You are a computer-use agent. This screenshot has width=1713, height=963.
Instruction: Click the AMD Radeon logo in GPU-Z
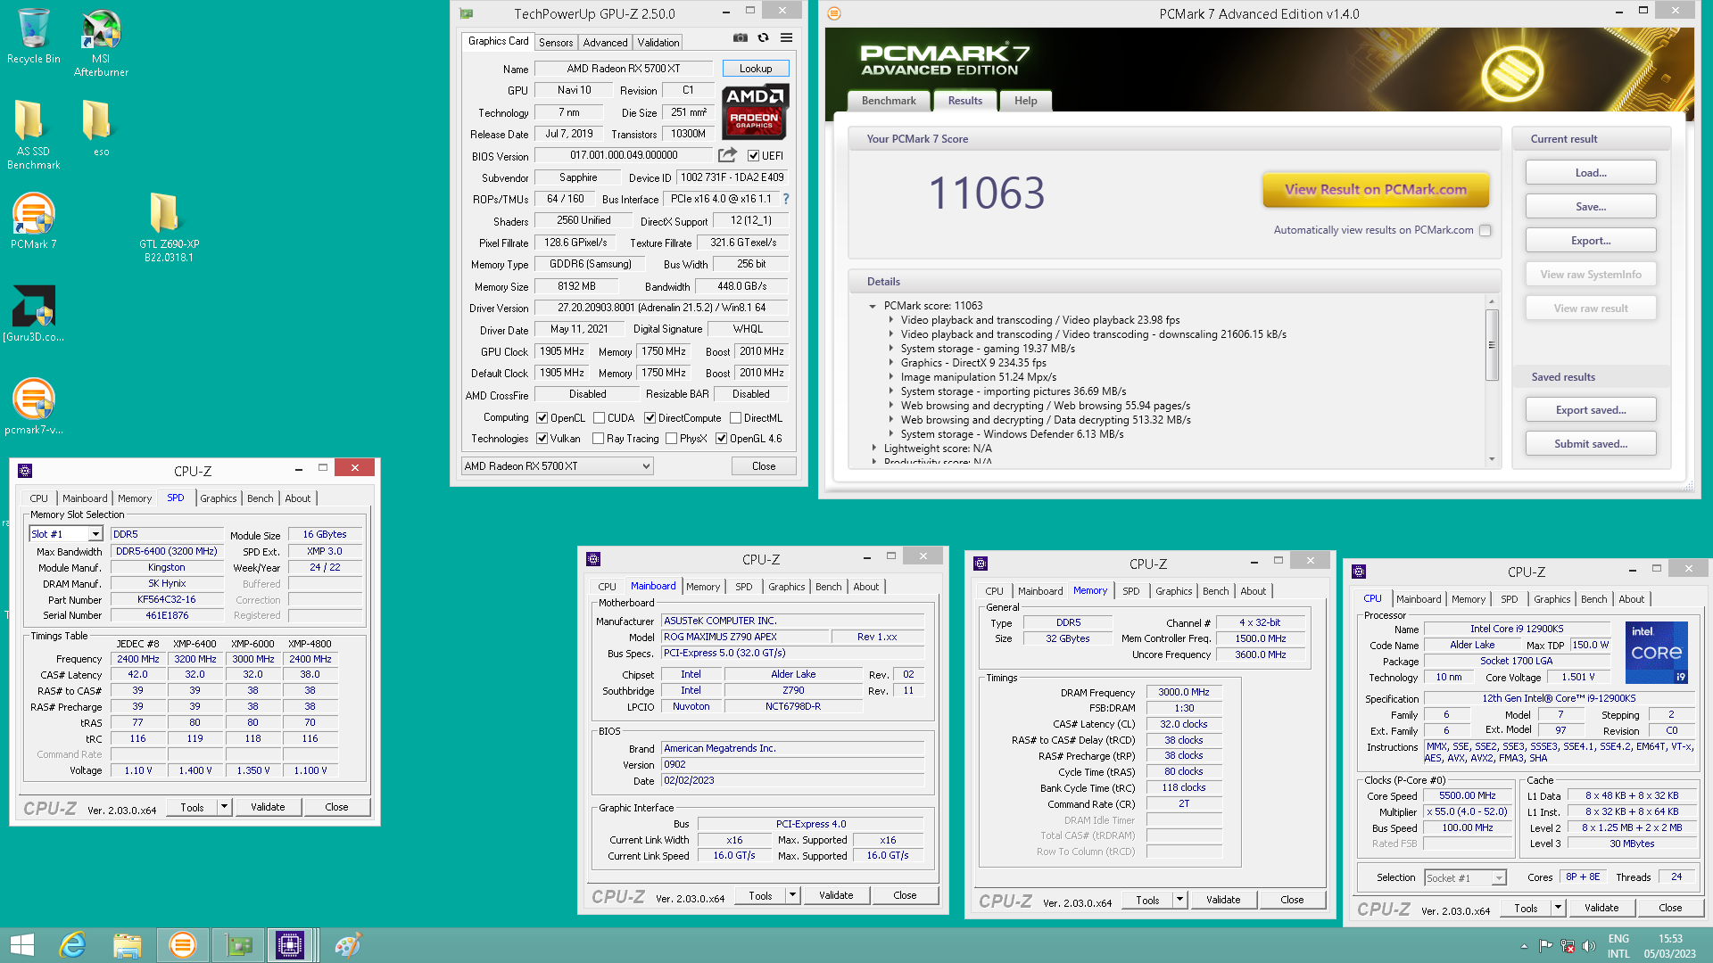(754, 112)
